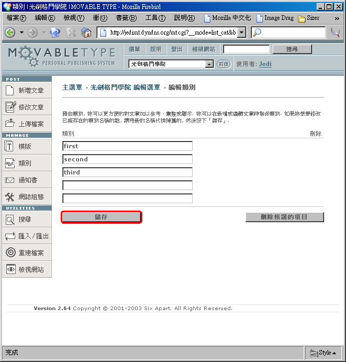Click the Style switcher in status bar
Screen dimensions: 346x362
click(323, 353)
